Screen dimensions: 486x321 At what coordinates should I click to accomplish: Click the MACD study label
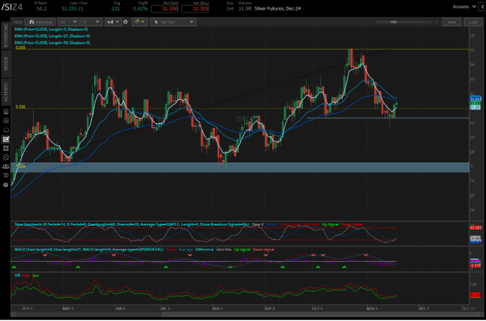88,249
